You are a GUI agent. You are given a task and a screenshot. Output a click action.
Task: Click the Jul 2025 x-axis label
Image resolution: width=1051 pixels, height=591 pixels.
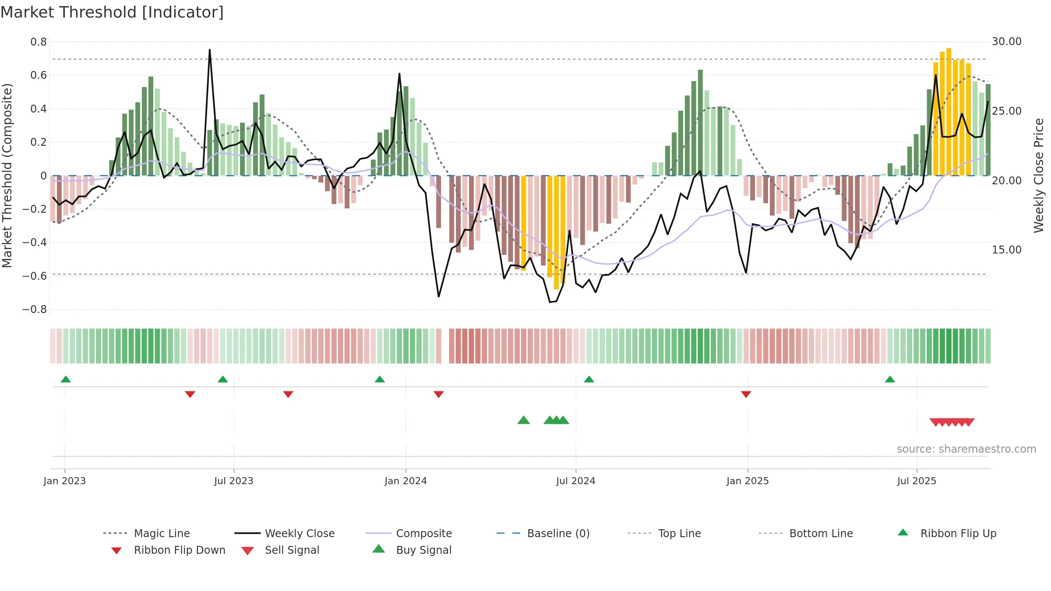click(x=917, y=481)
